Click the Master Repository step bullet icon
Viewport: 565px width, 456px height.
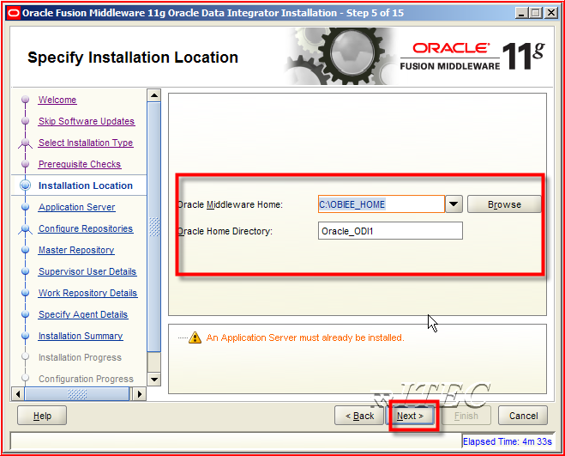point(25,250)
